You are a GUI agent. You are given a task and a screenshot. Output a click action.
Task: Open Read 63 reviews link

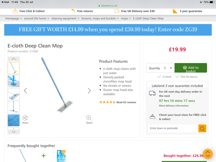(126, 102)
